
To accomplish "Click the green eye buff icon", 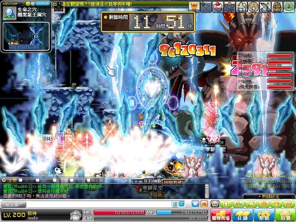I will point(289,7).
